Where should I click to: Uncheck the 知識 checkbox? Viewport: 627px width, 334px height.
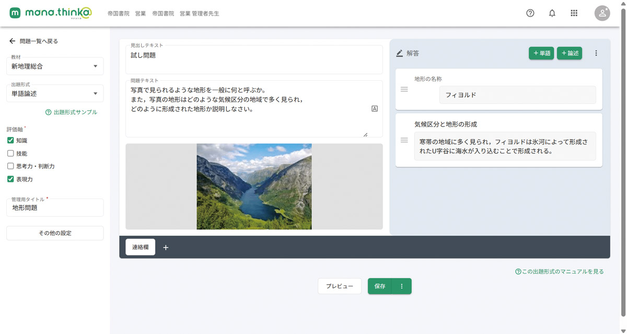point(10,140)
